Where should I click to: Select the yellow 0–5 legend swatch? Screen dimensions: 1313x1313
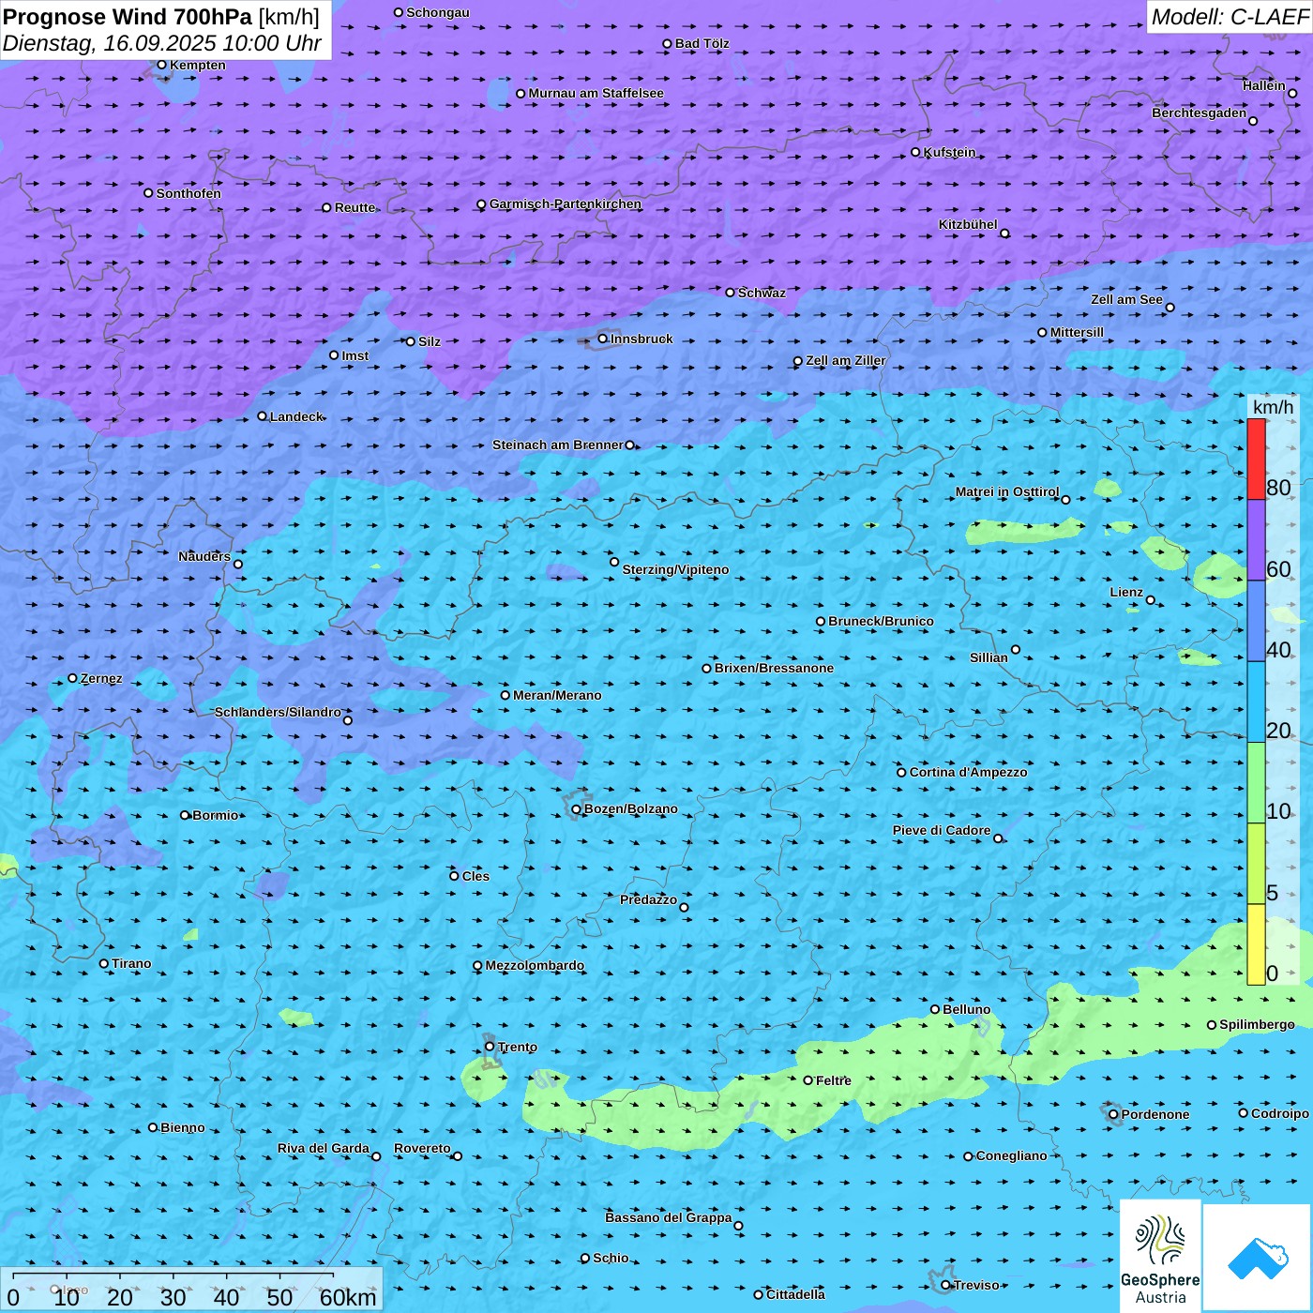(x=1256, y=944)
